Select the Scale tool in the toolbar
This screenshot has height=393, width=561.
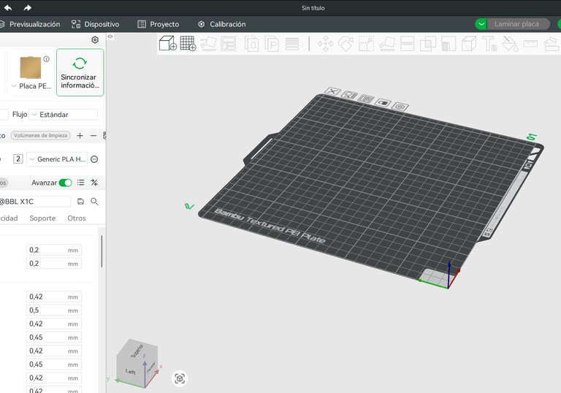366,44
